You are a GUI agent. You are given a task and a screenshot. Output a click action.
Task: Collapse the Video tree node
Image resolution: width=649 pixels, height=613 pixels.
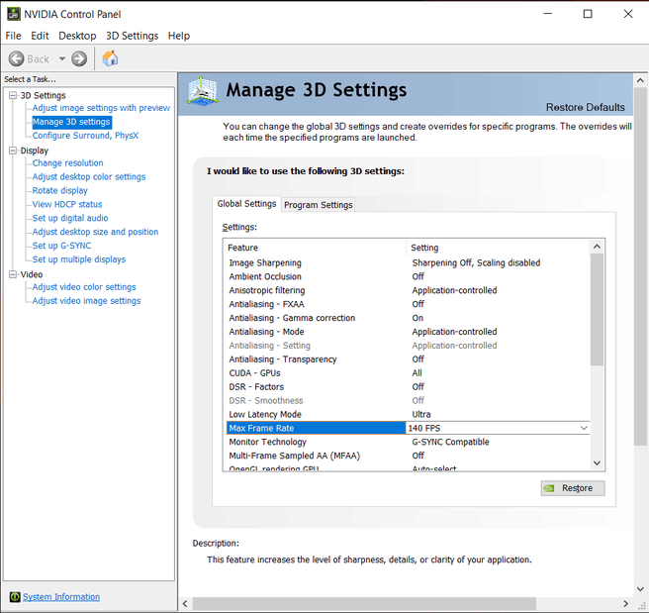pyautogui.click(x=12, y=274)
